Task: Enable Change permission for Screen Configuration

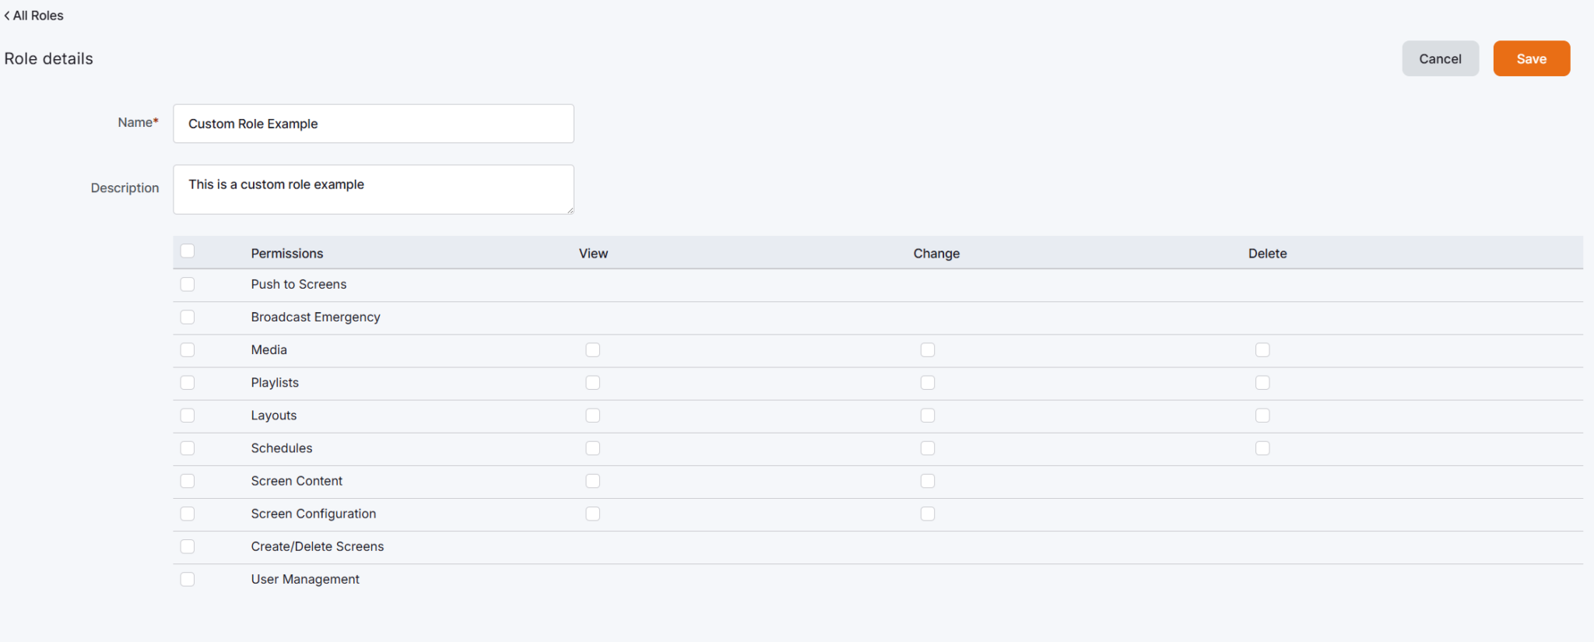Action: pos(928,513)
